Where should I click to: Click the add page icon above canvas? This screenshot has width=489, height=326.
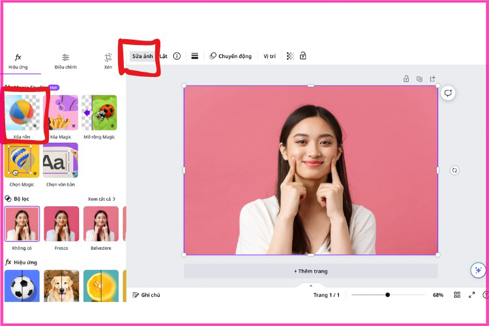pos(432,79)
